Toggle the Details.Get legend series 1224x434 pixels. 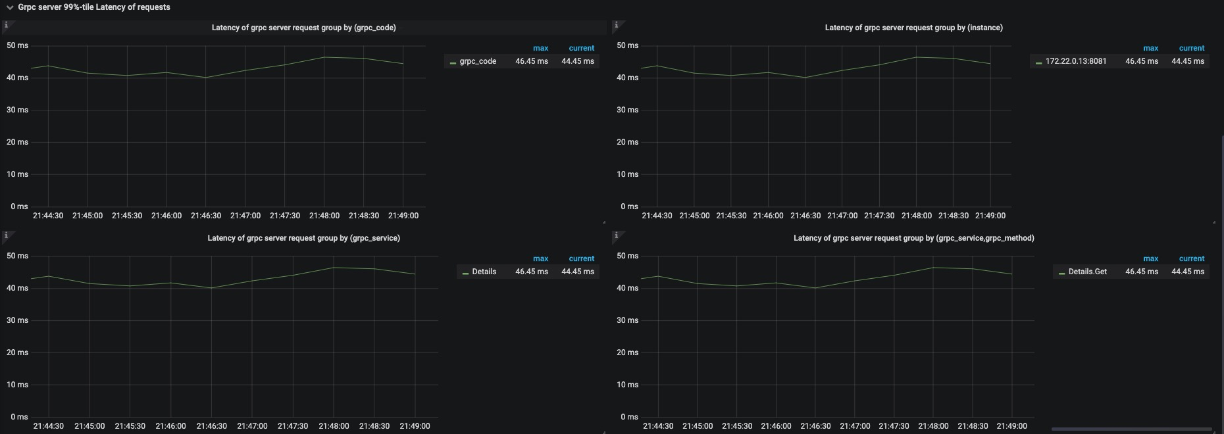pyautogui.click(x=1087, y=272)
